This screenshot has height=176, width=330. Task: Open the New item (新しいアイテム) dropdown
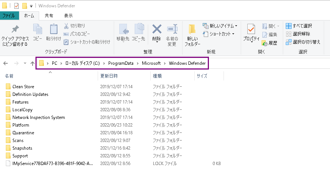click(x=220, y=26)
